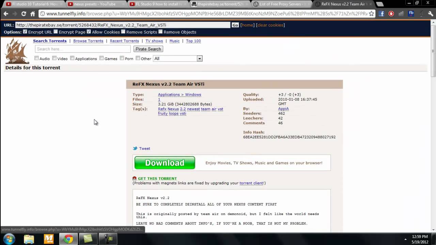436x245 pixels.
Task: Check the Video search filter
Action: (54, 58)
